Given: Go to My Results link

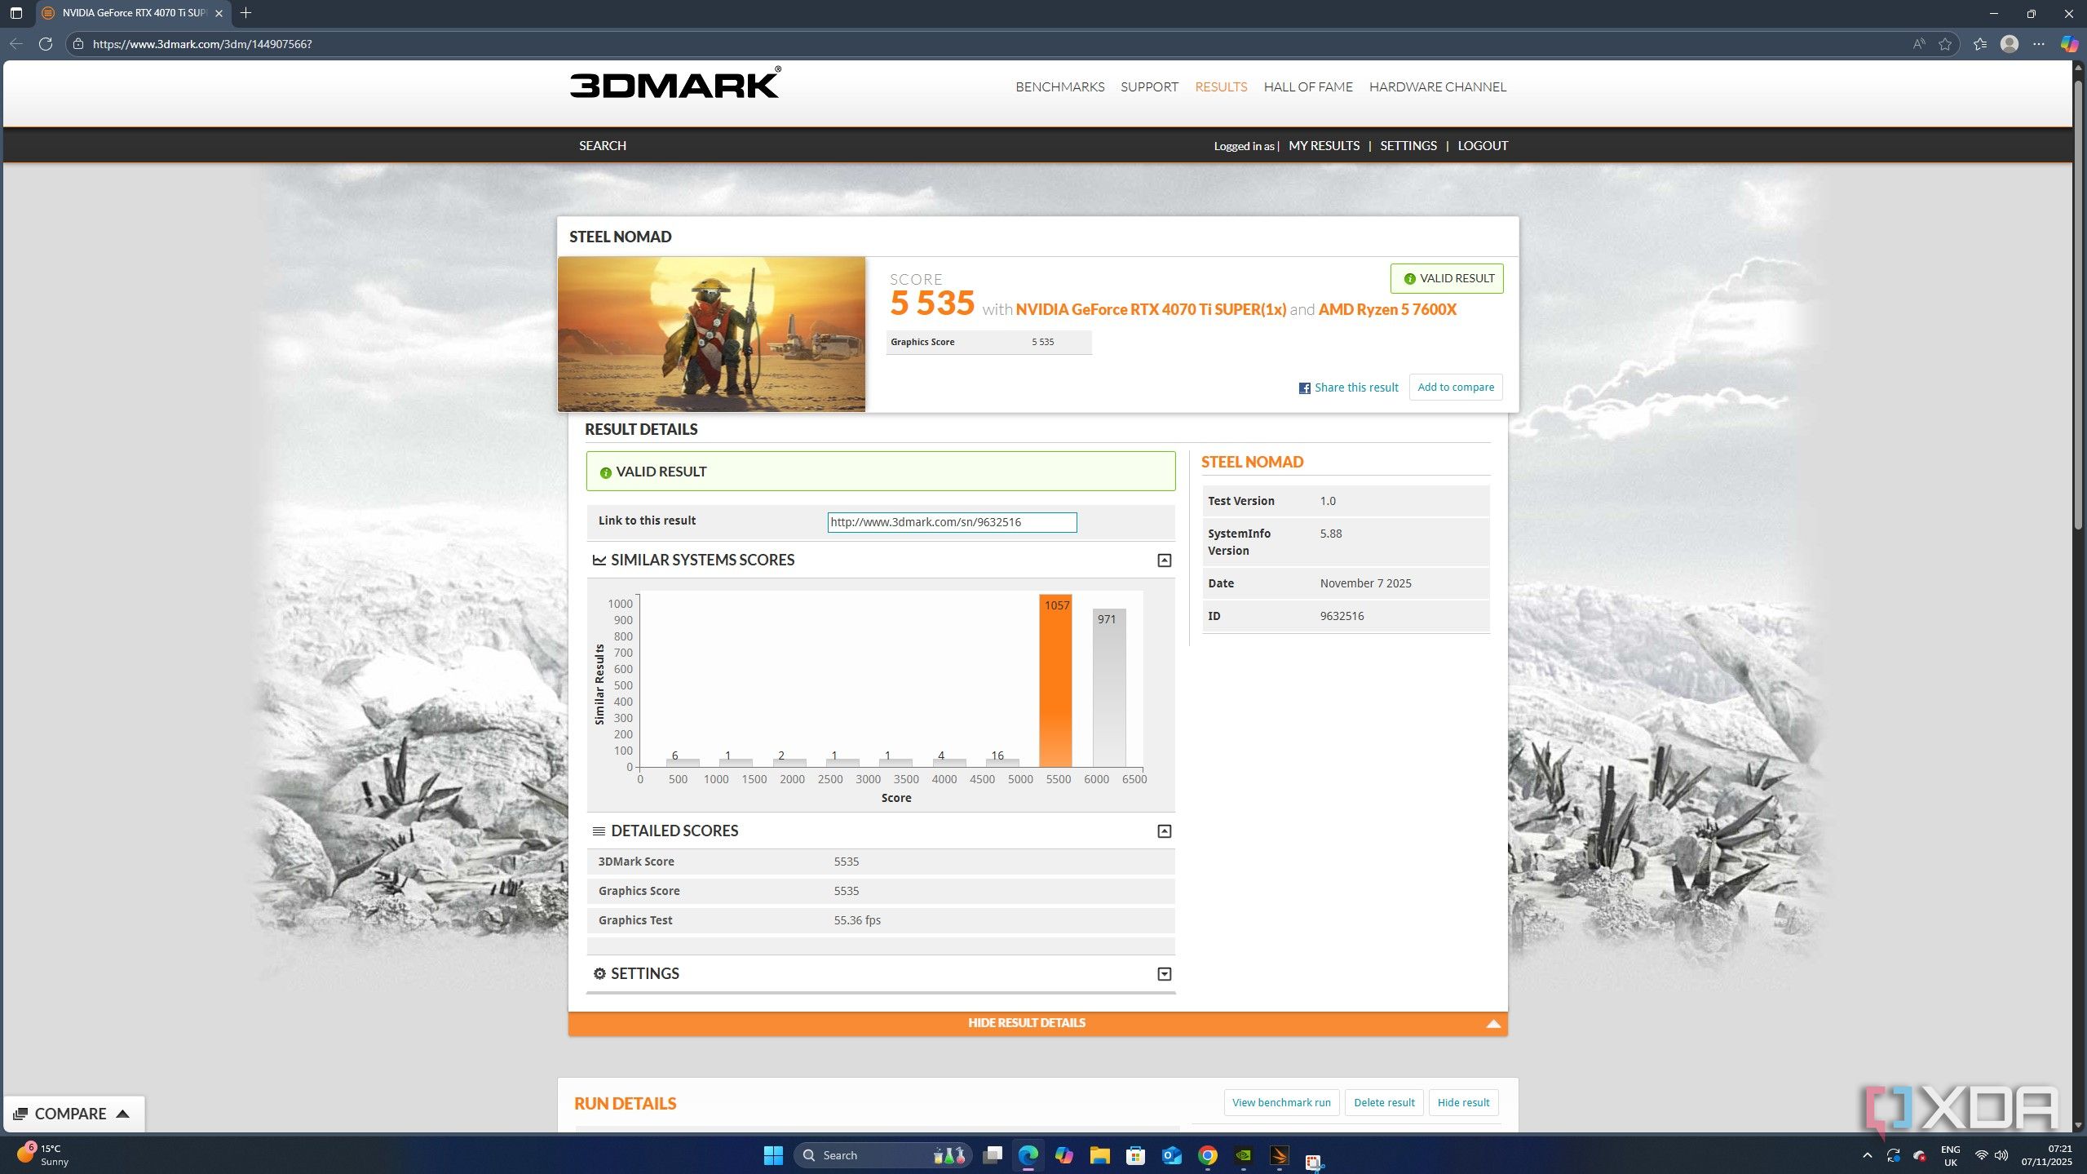Looking at the screenshot, I should coord(1324,145).
